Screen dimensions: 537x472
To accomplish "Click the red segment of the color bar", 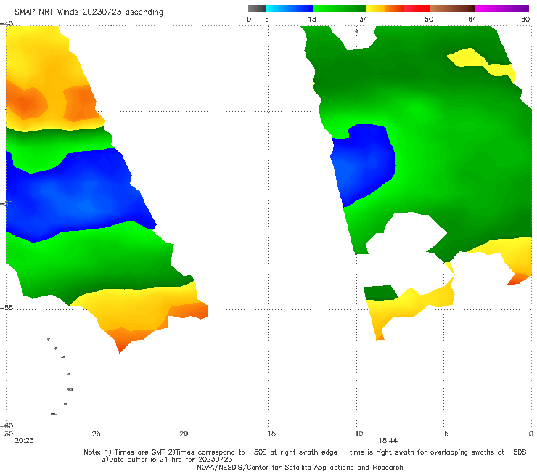I will tap(417, 9).
